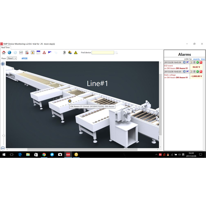Image resolution: width=206 pixels, height=206 pixels.
Task: Open help for the 16:42:20 alarm
Action: [x=184, y=72]
